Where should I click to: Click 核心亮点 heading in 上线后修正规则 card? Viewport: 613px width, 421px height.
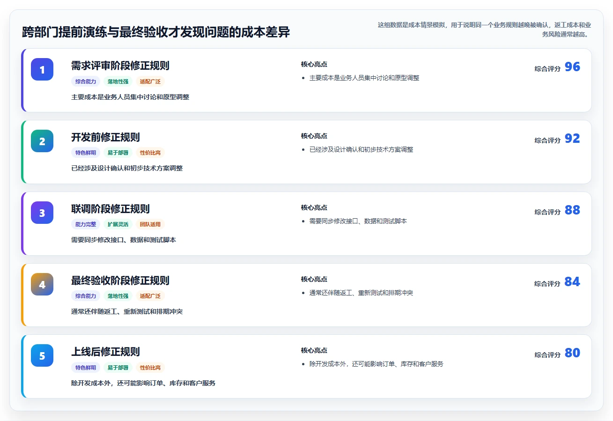[x=314, y=351]
